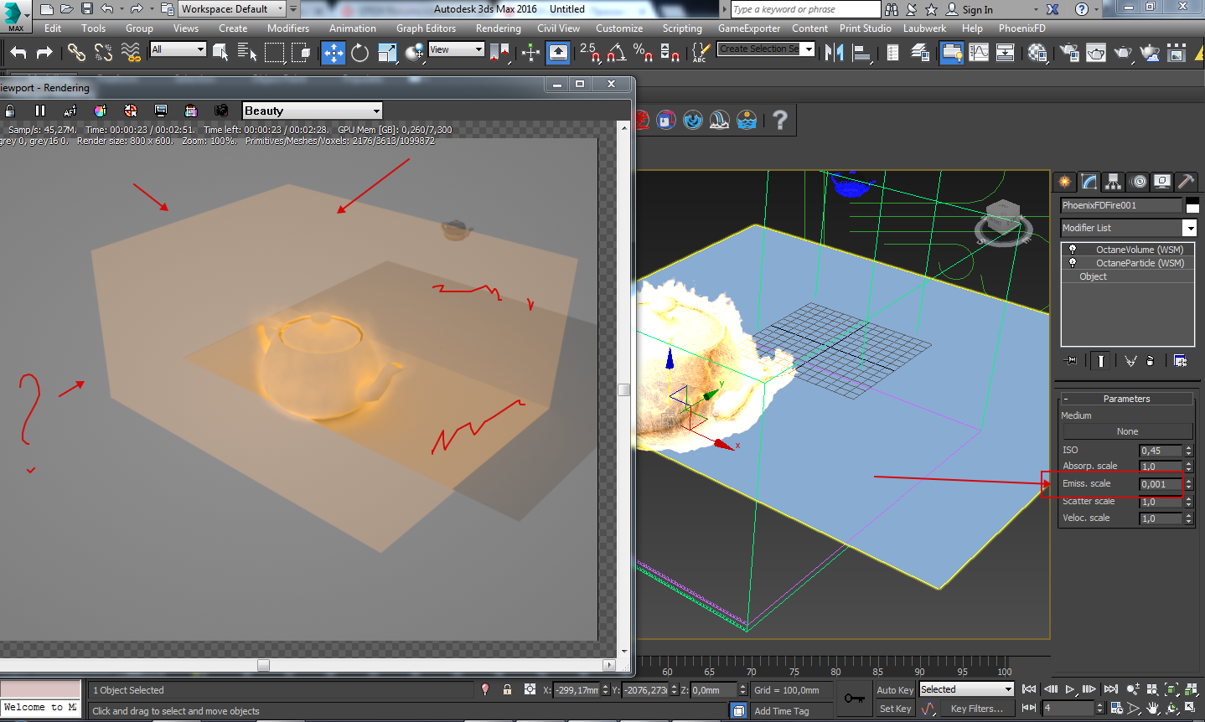This screenshot has height=722, width=1205.
Task: Open Key Filters dialog
Action: [976, 709]
